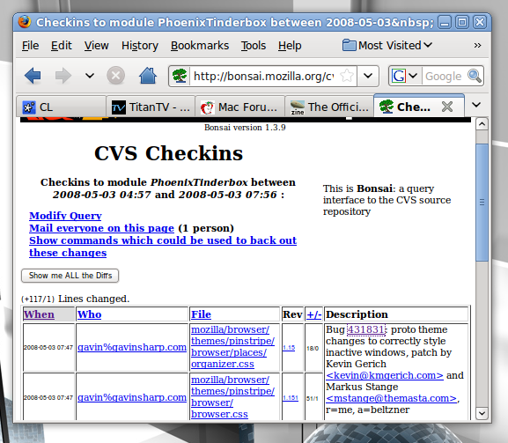
Task: Click the Forward arrow navigation button
Action: 63,76
